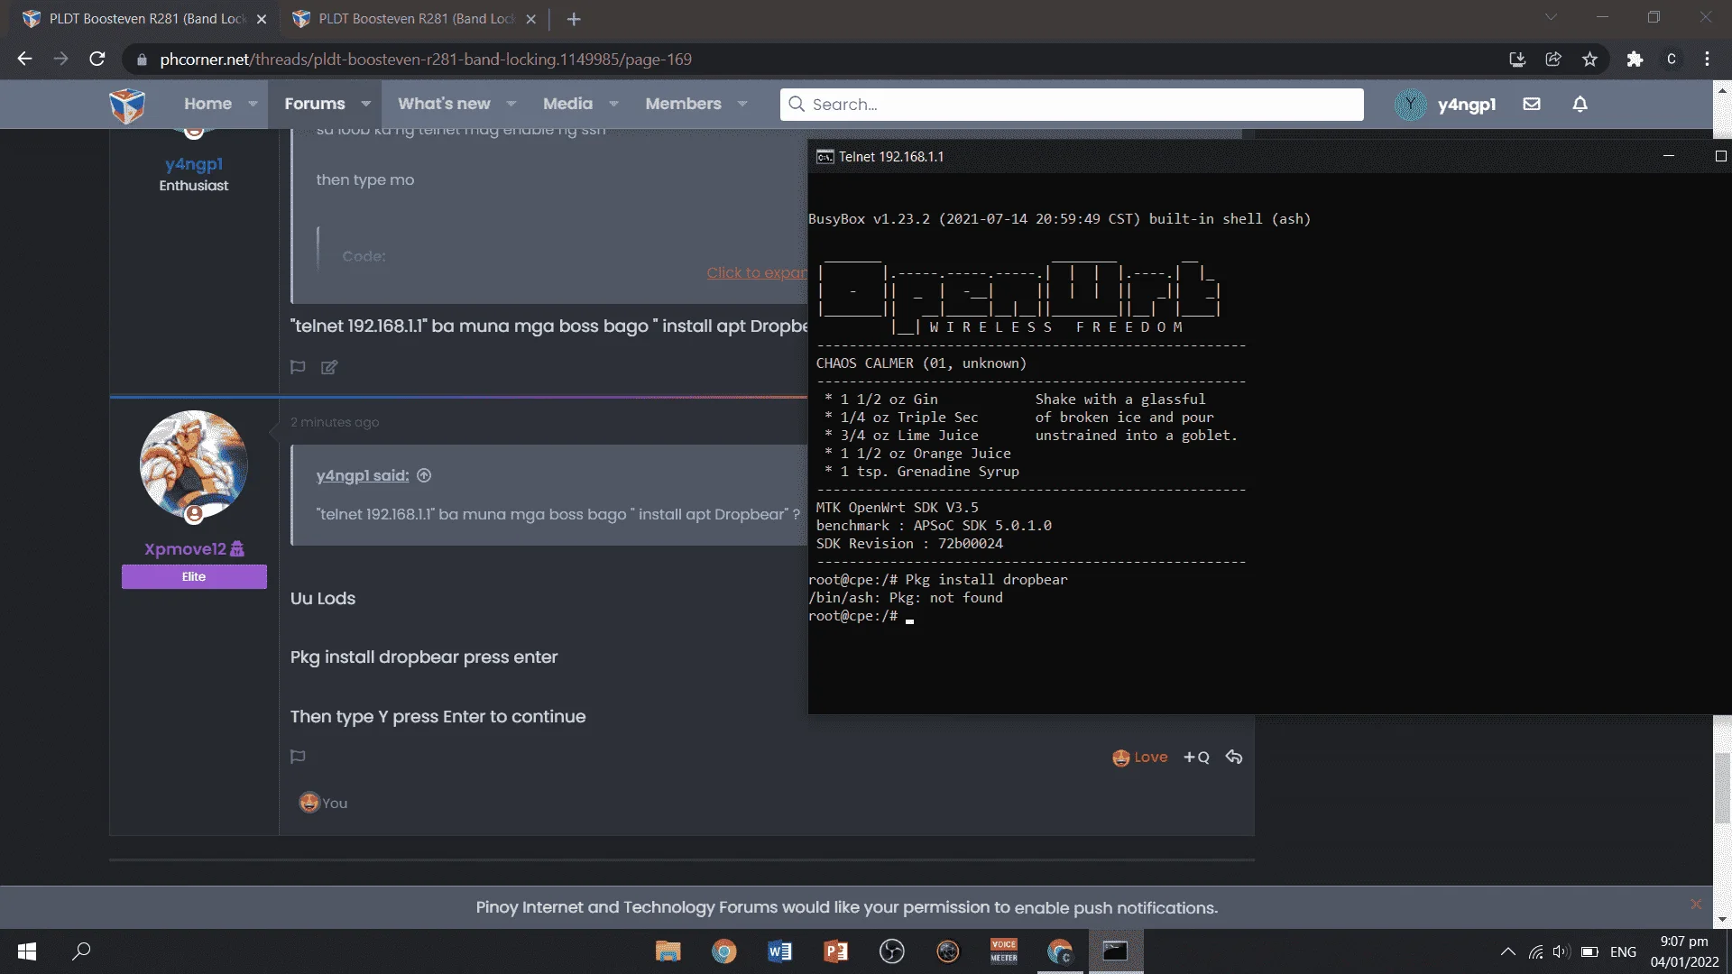1732x974 pixels.
Task: Open File Explorer from the taskbar
Action: click(x=668, y=951)
